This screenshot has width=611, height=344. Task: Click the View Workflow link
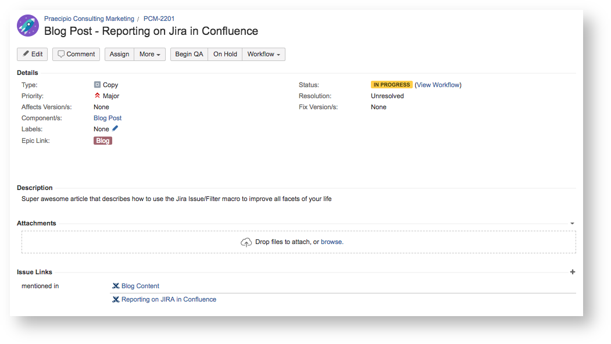[438, 85]
